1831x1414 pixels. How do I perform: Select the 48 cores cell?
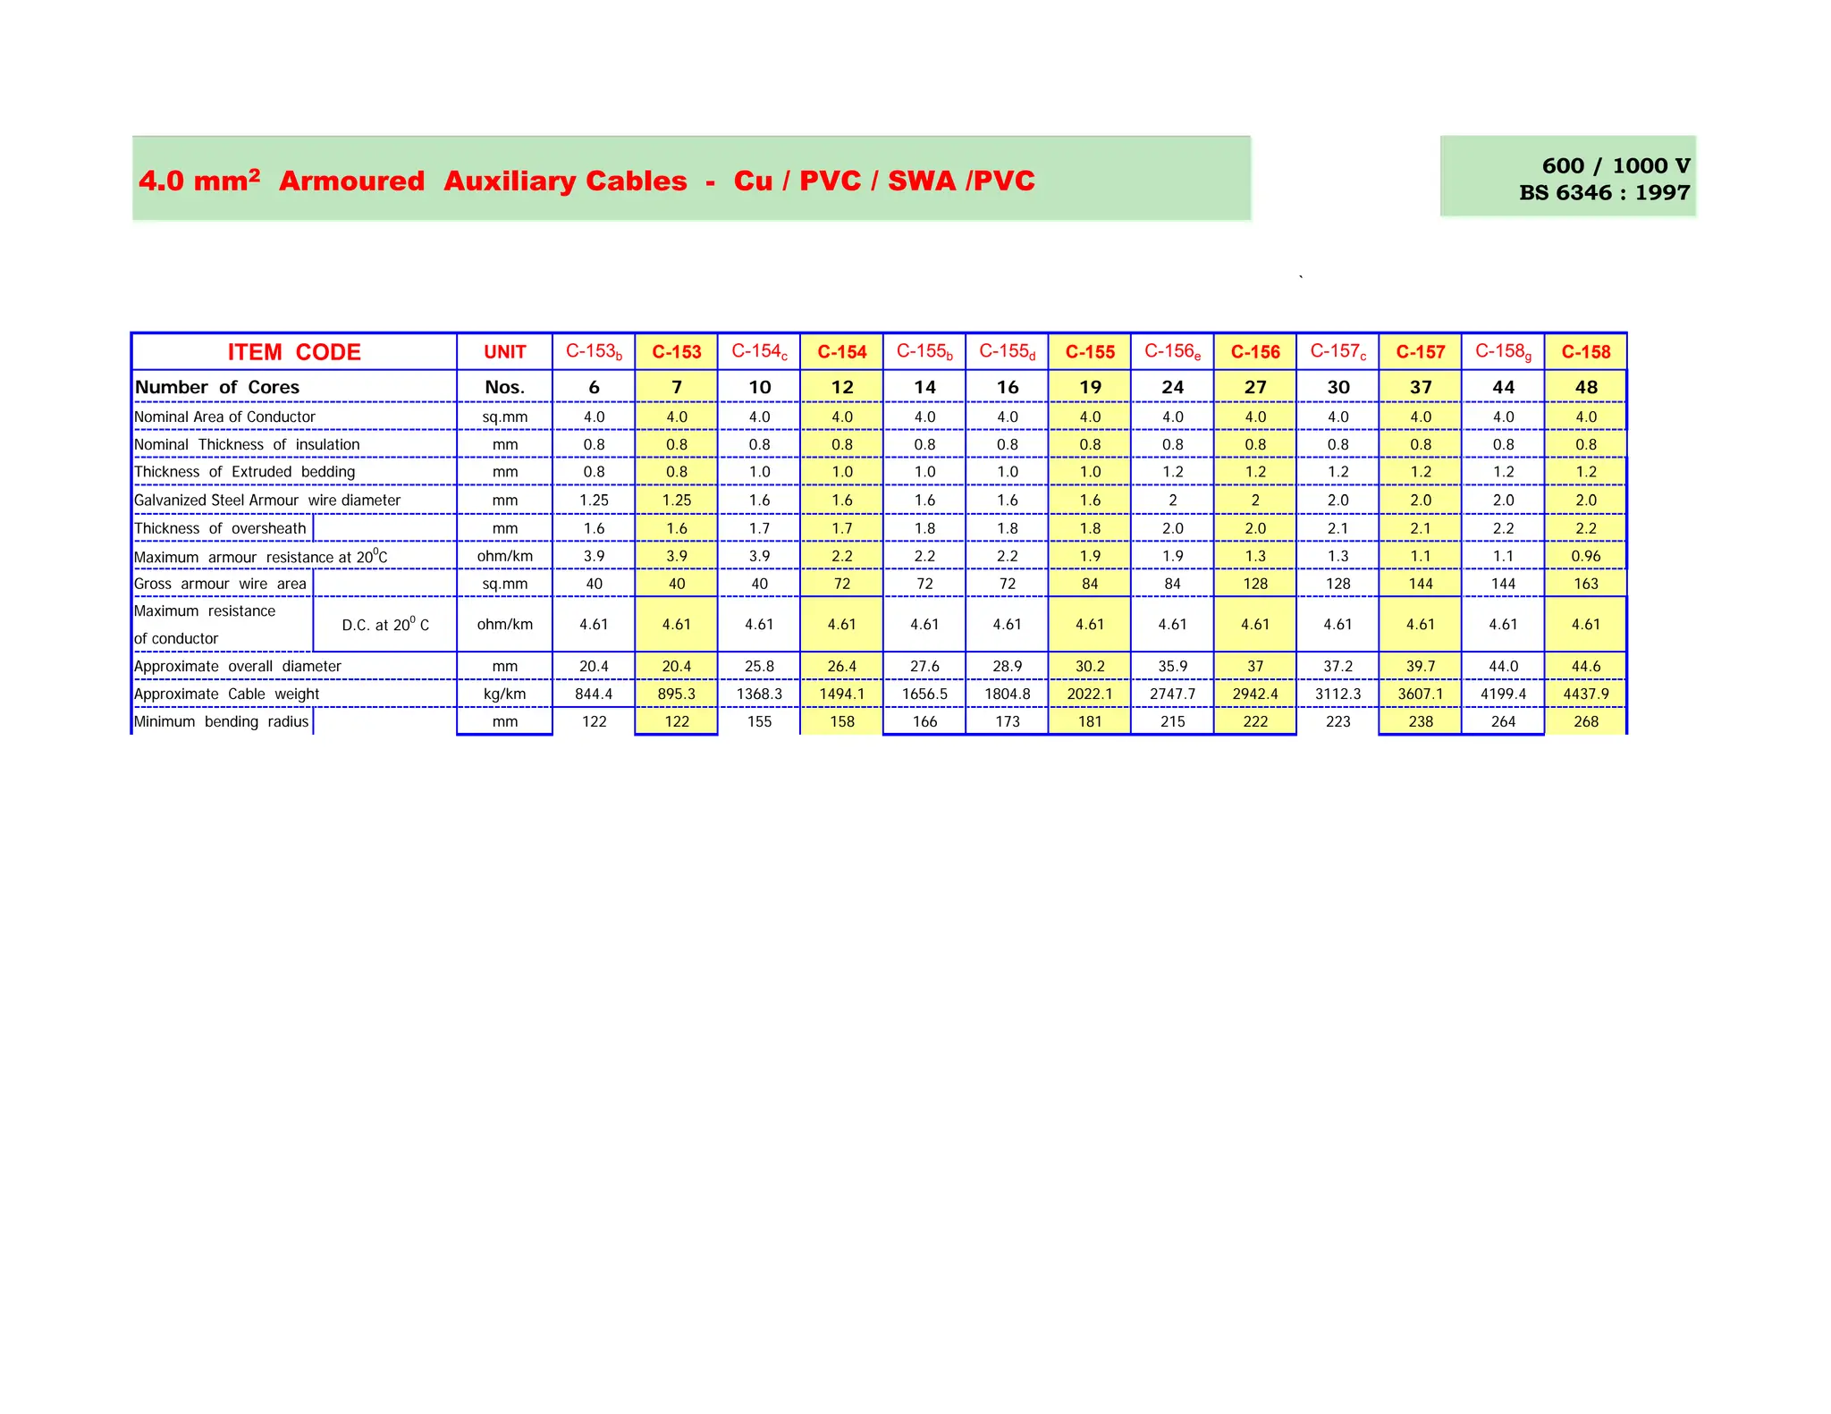click(1585, 387)
